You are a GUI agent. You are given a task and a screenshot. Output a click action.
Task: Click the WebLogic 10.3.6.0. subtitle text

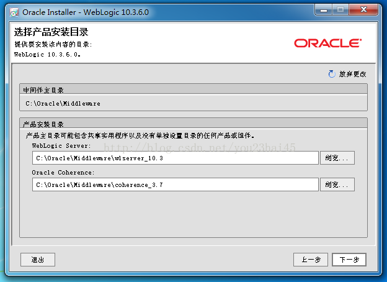pyautogui.click(x=47, y=55)
